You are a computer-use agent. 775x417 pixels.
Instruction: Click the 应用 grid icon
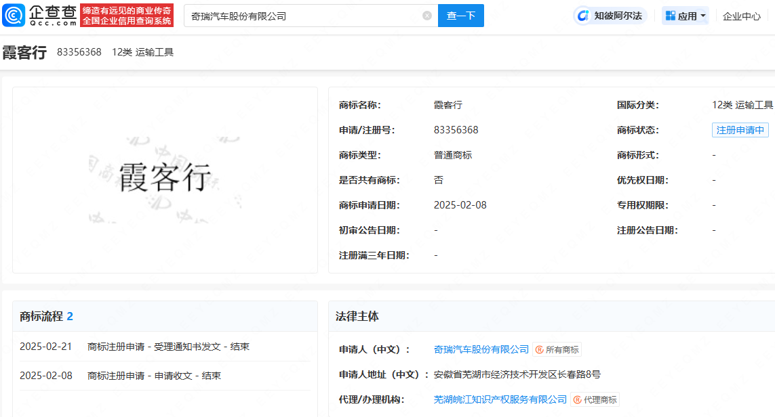[x=670, y=16]
